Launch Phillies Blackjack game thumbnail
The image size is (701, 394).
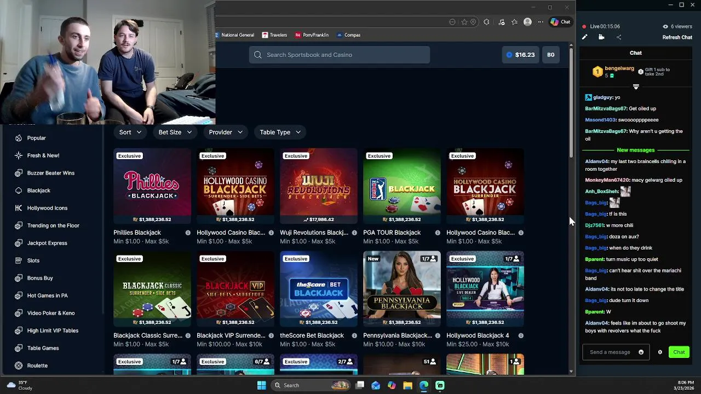pyautogui.click(x=152, y=186)
